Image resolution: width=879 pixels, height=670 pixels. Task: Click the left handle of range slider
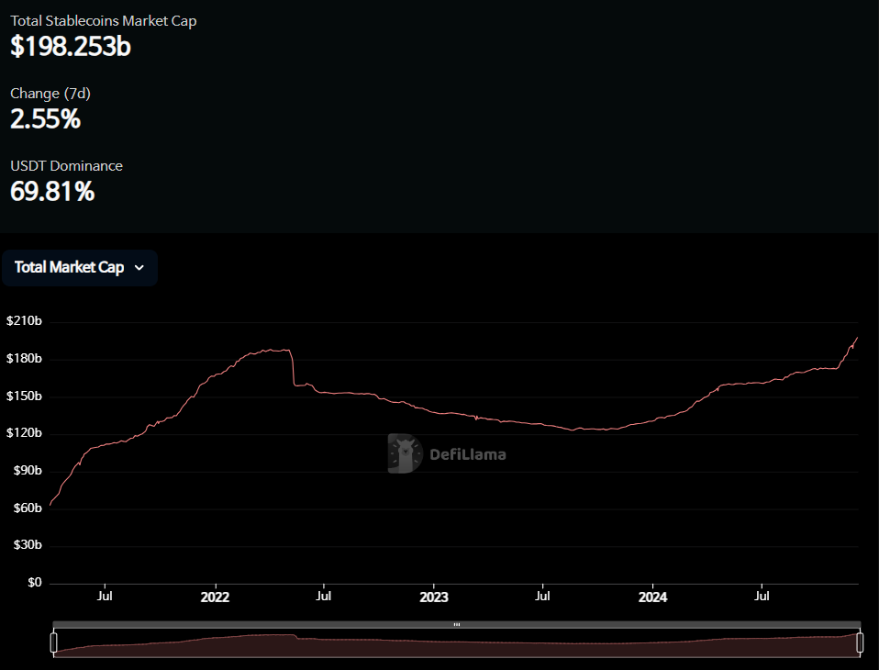[53, 642]
